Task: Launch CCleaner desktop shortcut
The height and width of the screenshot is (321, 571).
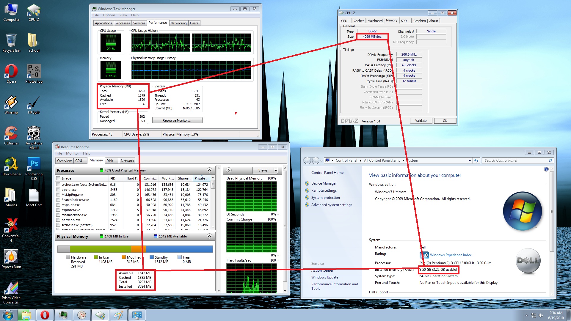Action: click(11, 136)
